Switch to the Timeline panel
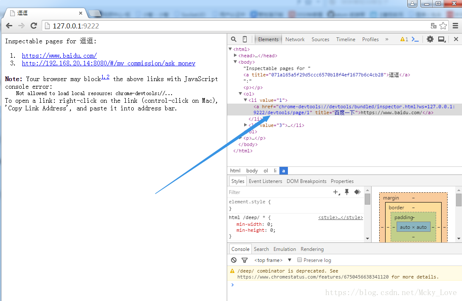This screenshot has width=462, height=301. pos(346,39)
